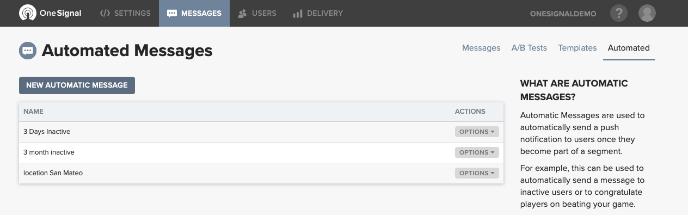
Task: Create a New Automatic Message
Action: pos(77,85)
